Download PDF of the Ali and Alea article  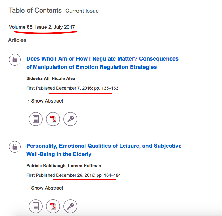53,119
